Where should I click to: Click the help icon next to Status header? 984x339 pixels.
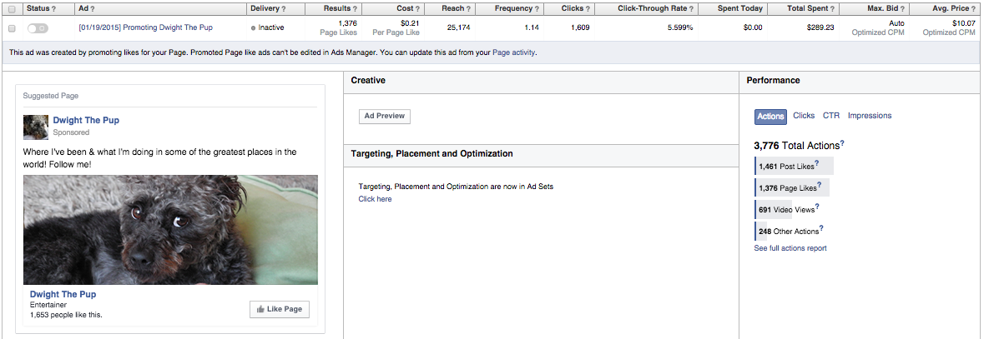[55, 8]
